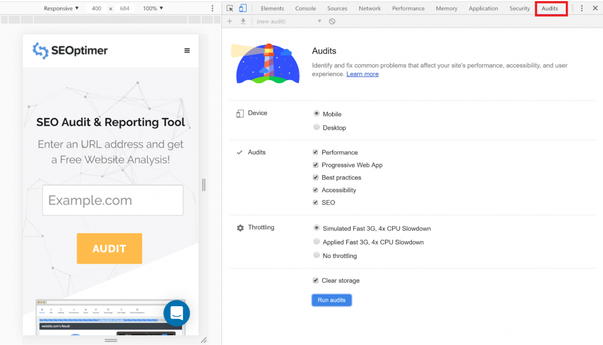This screenshot has width=603, height=345.
Task: Select the Desktop device radio button
Action: [x=317, y=128]
